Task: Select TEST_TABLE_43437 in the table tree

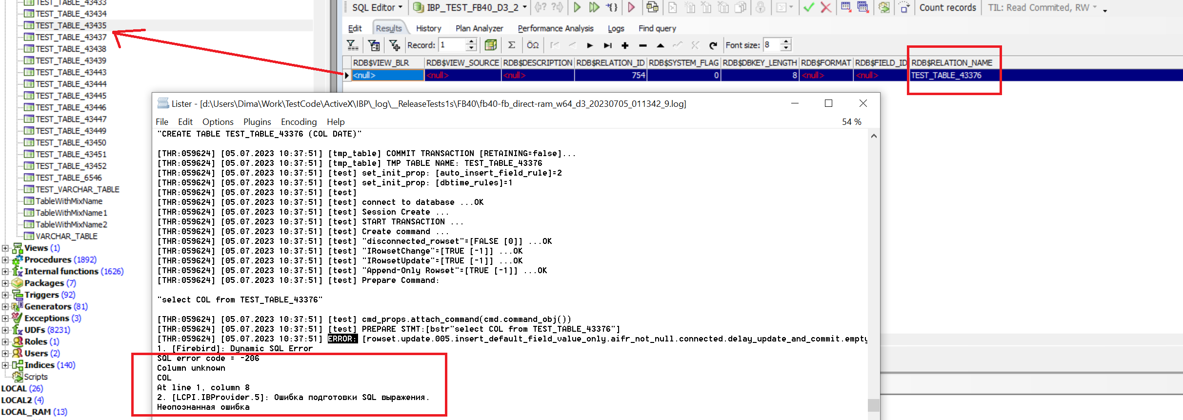Action: pyautogui.click(x=71, y=37)
